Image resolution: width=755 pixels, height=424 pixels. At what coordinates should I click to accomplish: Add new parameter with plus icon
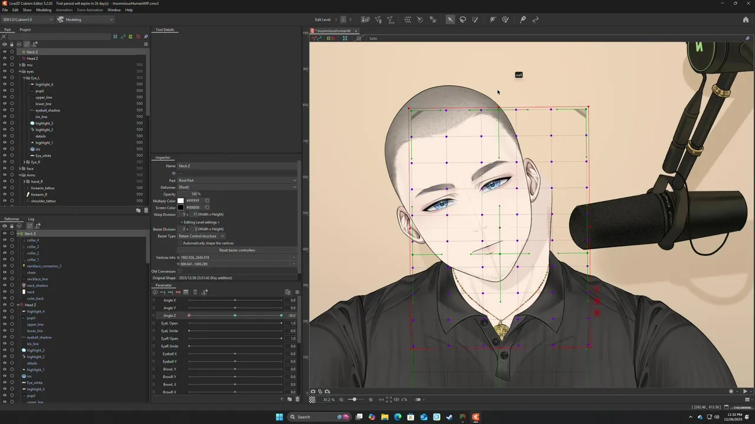[282, 399]
